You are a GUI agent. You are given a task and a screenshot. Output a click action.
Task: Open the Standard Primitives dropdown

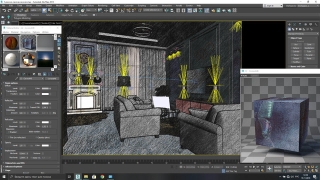pos(303,33)
